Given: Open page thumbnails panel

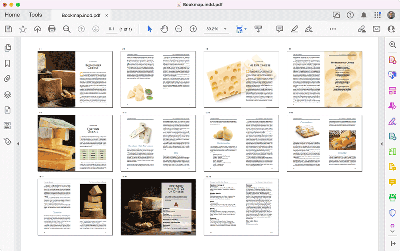Looking at the screenshot, I should [x=8, y=48].
